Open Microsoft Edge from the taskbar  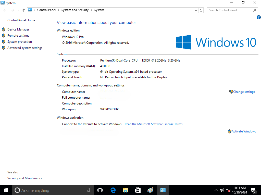113,190
